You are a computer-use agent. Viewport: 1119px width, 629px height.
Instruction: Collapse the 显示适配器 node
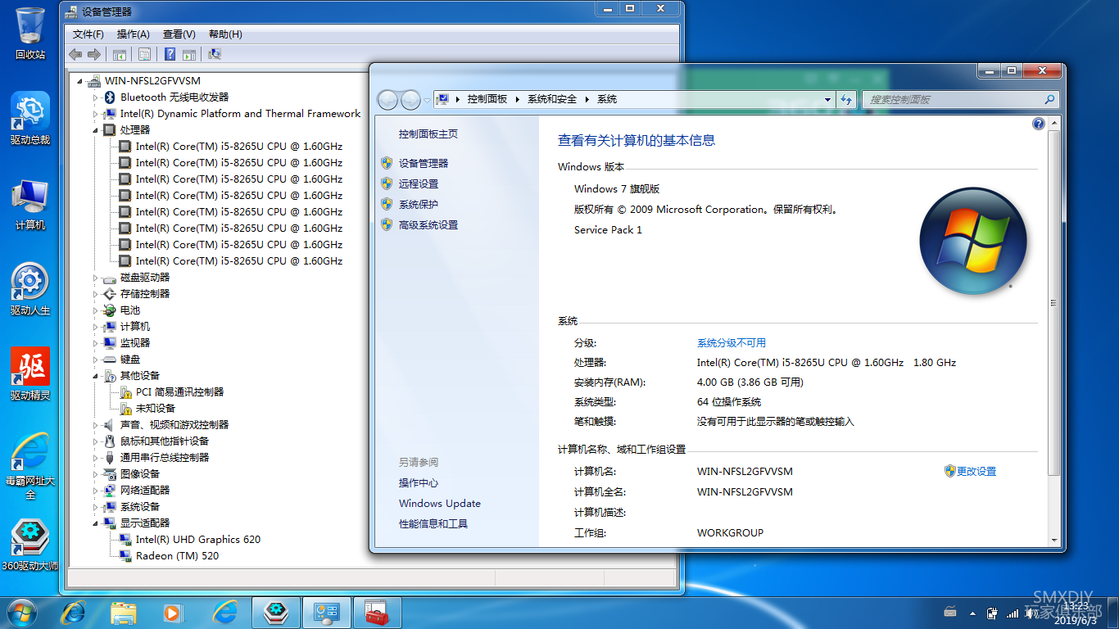pyautogui.click(x=95, y=523)
